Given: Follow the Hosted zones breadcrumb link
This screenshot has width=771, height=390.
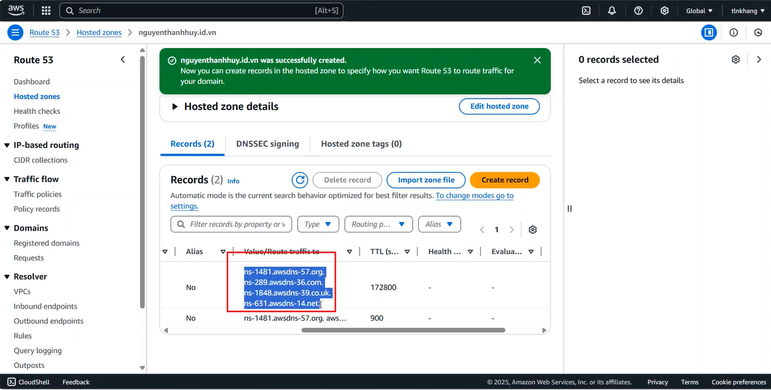Looking at the screenshot, I should [x=99, y=32].
